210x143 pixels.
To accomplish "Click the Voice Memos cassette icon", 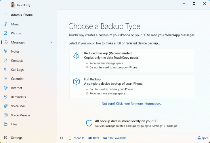I will click(x=6, y=115).
